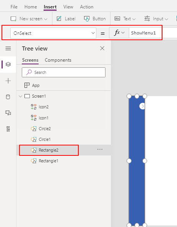Click the Rectangle1 shape icon in tree
The width and height of the screenshot is (177, 227).
[34, 161]
